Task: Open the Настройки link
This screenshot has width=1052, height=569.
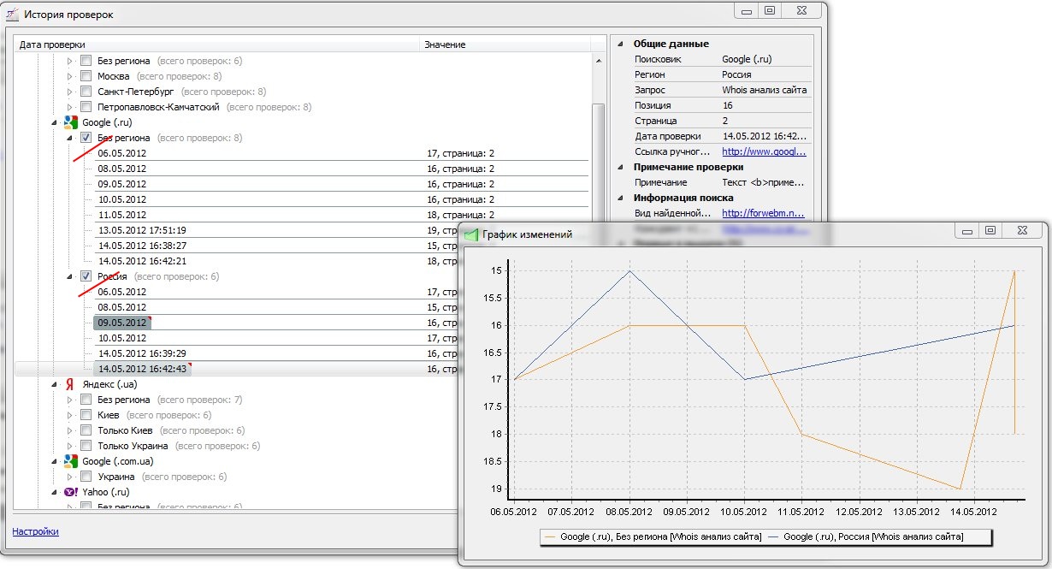Action: [x=35, y=531]
